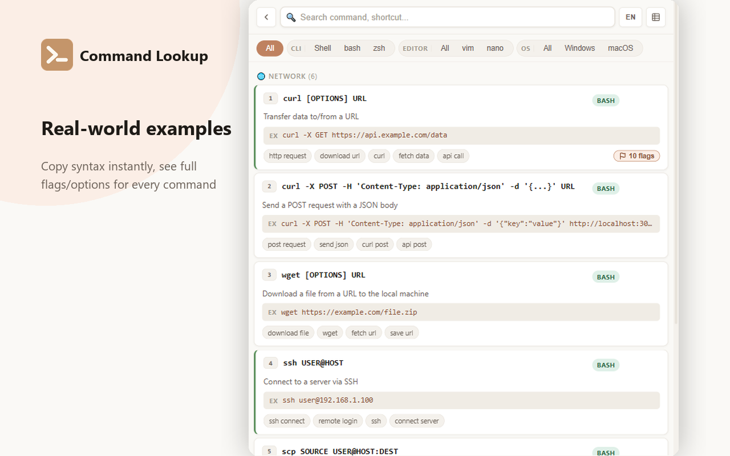Click BASH badge on wget card
Screen dimensions: 730x456
point(606,277)
